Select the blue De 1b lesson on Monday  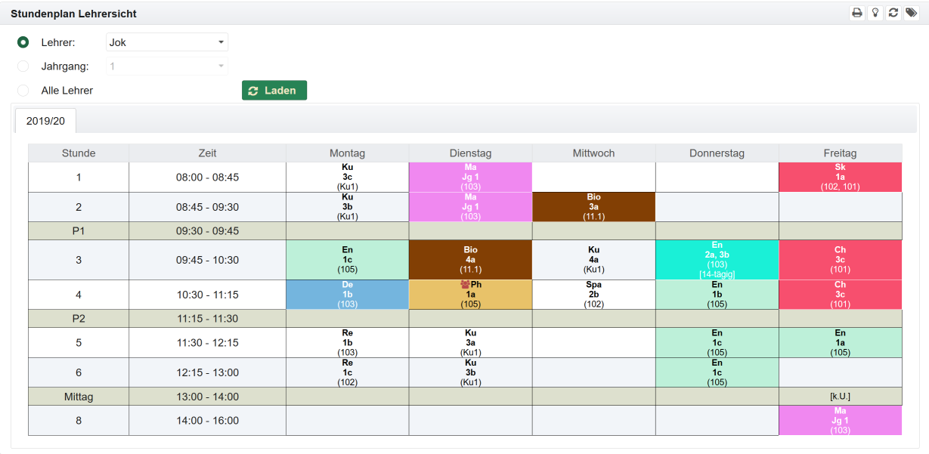pyautogui.click(x=347, y=295)
